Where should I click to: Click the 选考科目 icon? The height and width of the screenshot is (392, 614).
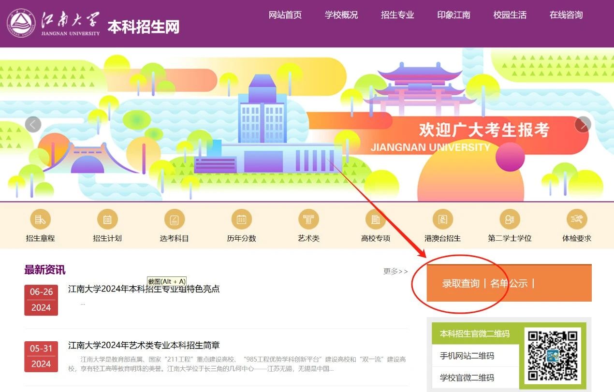tap(175, 219)
